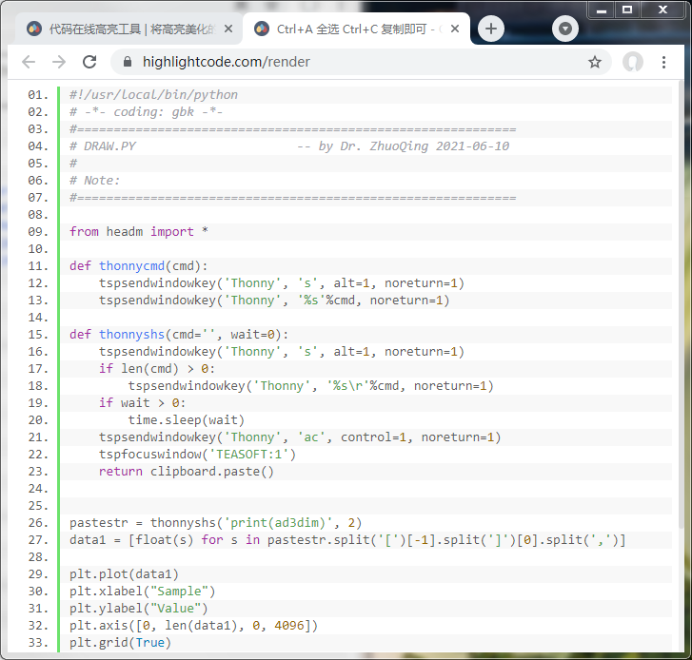The height and width of the screenshot is (660, 692).
Task: Maximize the browser window
Action: [626, 10]
